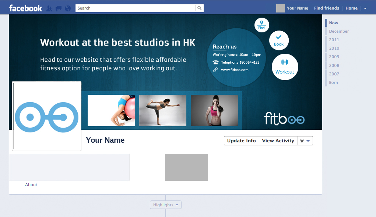
Task: Expand the Highlights dropdown
Action: (166, 205)
